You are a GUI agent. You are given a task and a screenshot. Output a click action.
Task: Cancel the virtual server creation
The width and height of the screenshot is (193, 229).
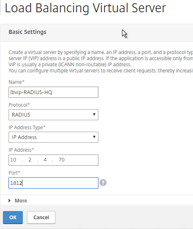point(41,217)
